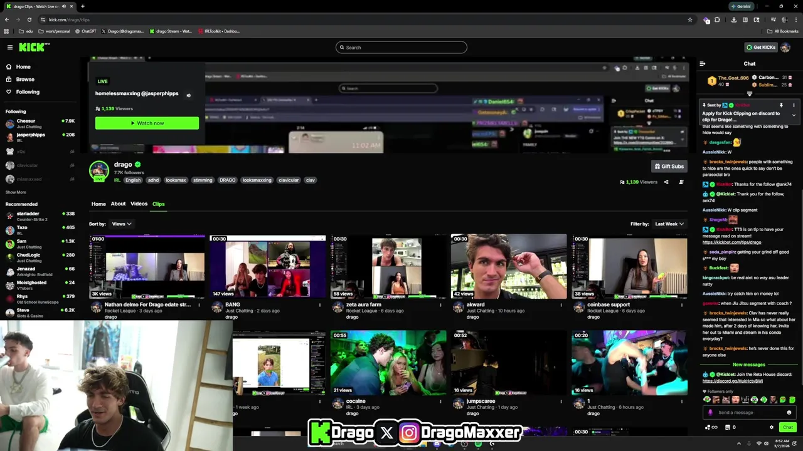Click New messages in chat
The image size is (803, 451).
748,365
